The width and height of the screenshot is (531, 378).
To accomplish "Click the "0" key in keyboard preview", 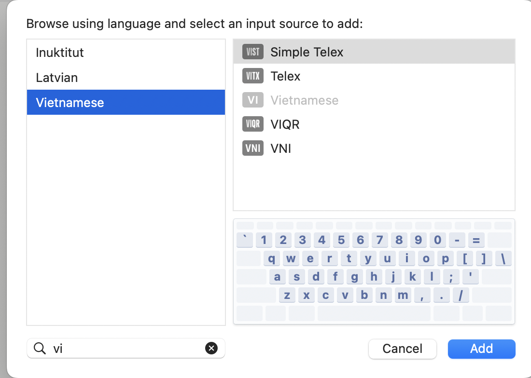I will click(x=437, y=240).
